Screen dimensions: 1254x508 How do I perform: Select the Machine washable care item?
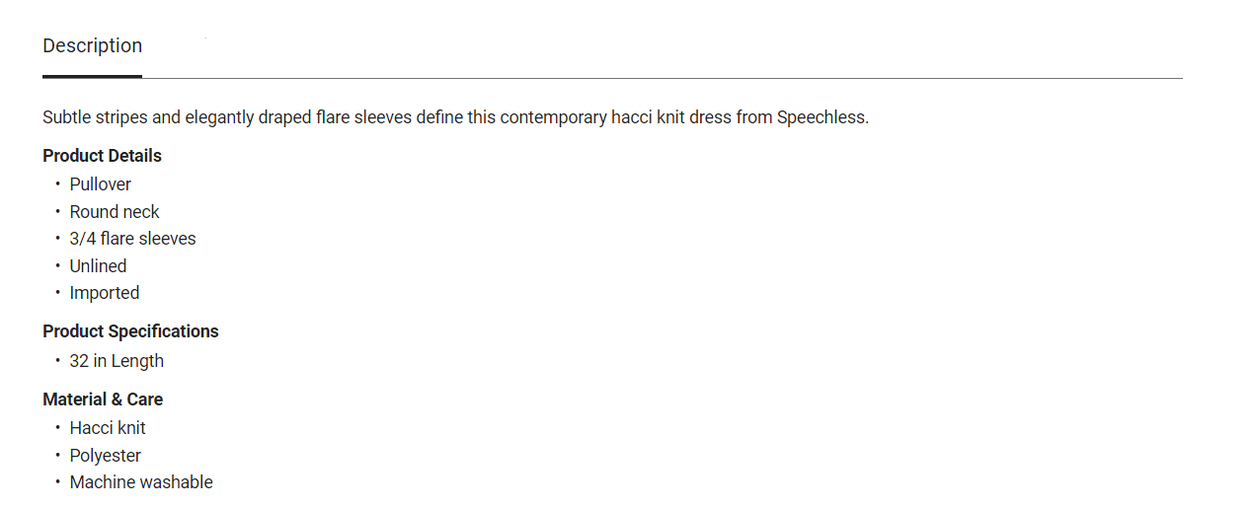tap(141, 482)
